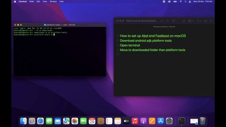The width and height of the screenshot is (226, 127).
Task: Open Finder from the Dock
Action: click(x=23, y=121)
